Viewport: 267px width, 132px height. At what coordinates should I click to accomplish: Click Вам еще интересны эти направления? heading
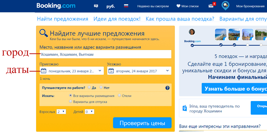click(x=220, y=126)
